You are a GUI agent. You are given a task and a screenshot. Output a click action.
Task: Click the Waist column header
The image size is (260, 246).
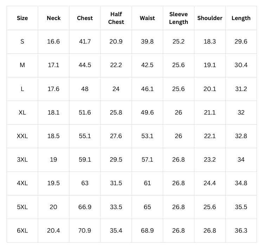pyautogui.click(x=147, y=18)
